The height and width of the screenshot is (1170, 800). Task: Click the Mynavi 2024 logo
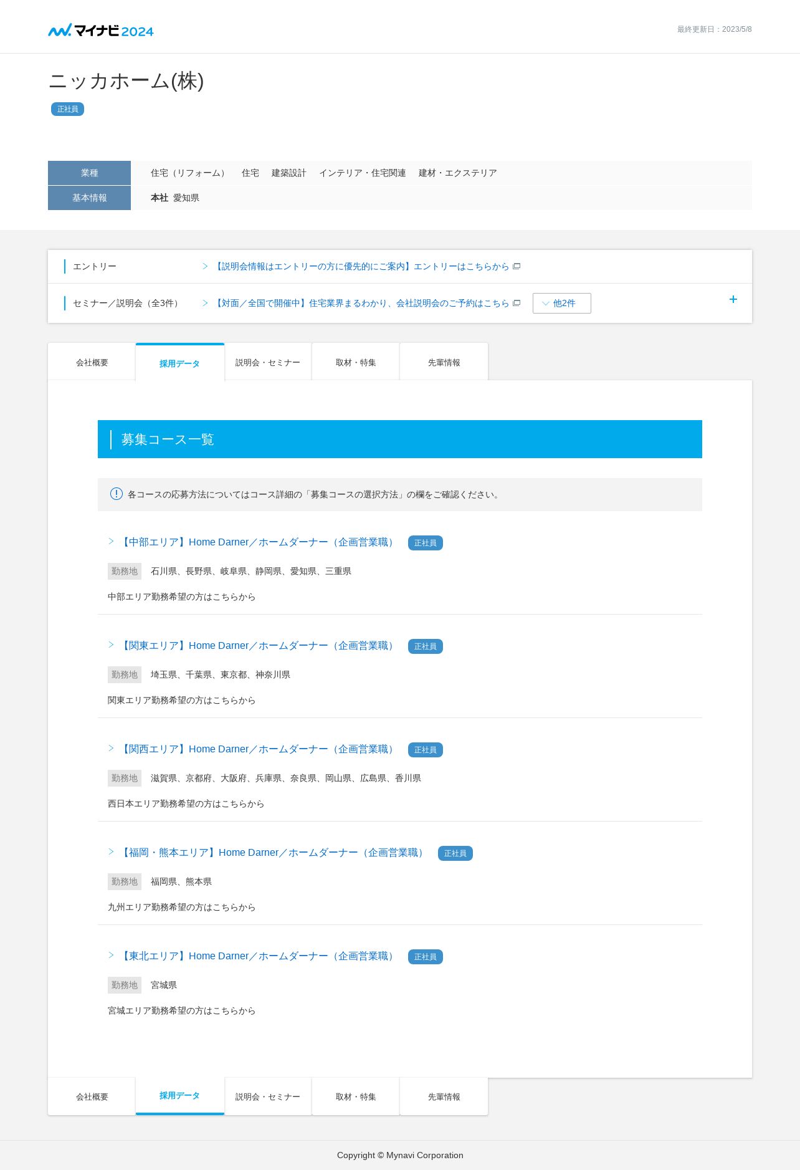[x=101, y=30]
